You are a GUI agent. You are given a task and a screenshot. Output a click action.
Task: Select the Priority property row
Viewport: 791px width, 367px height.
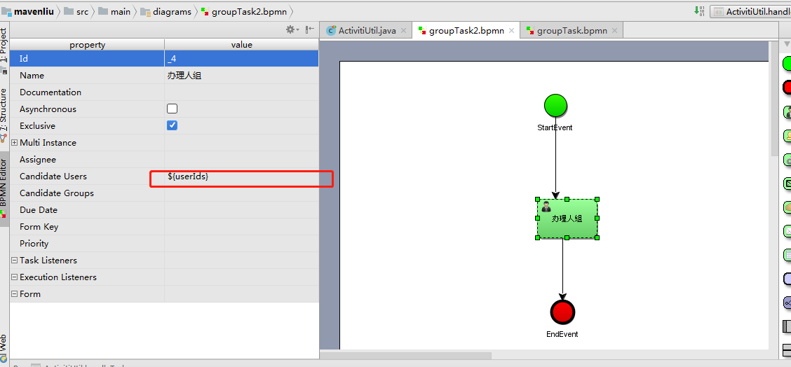point(165,244)
